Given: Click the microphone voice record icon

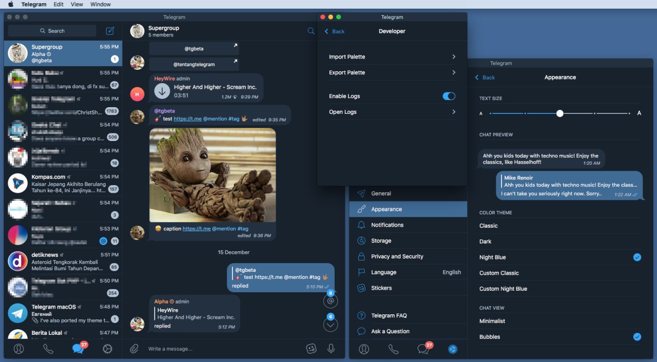Looking at the screenshot, I should coord(331,349).
